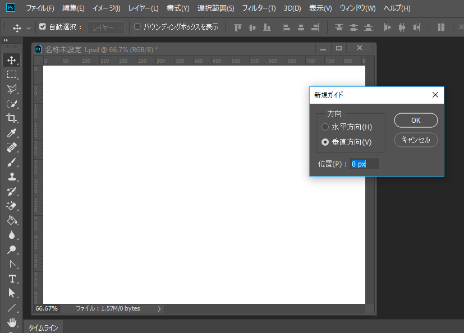Select the Crop tool

tap(12, 118)
